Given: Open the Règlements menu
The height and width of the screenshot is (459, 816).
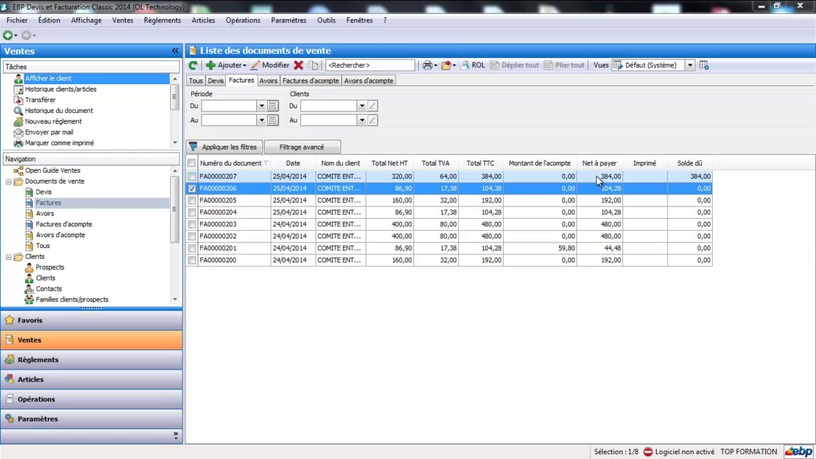Looking at the screenshot, I should (x=163, y=20).
